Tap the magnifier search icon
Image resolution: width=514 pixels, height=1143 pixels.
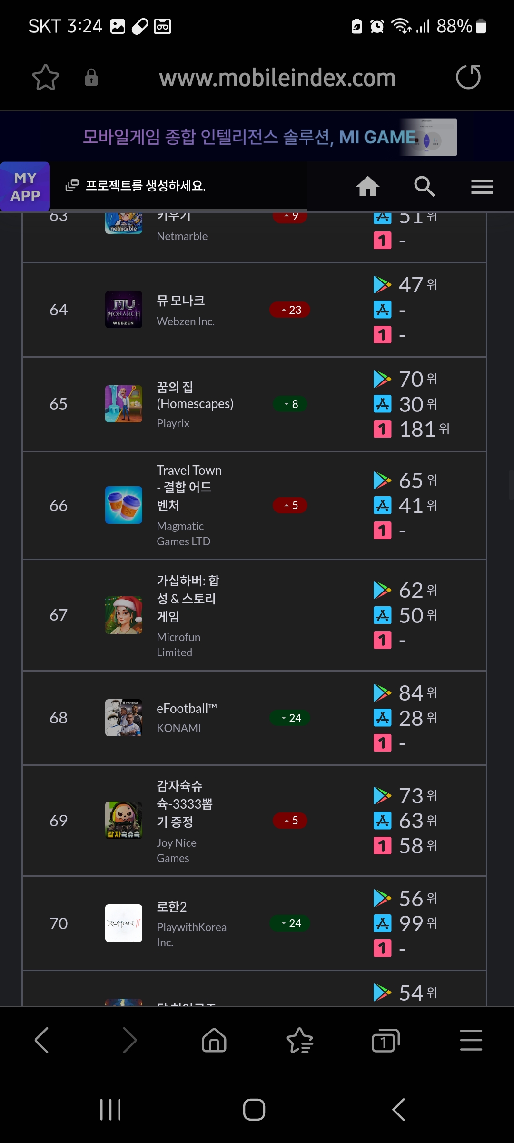424,186
